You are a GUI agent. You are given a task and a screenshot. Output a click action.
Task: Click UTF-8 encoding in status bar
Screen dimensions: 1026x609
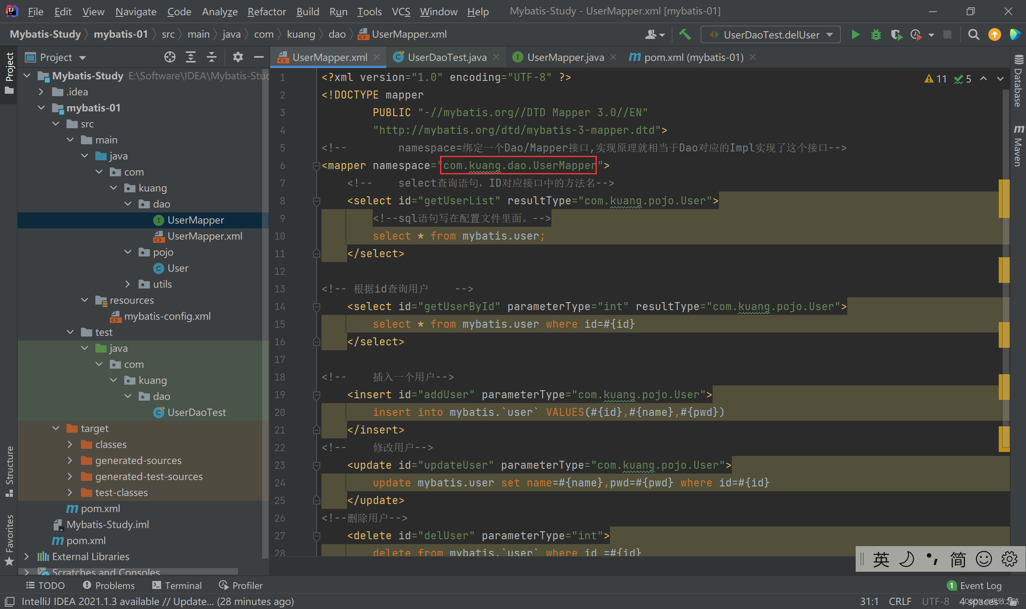point(935,602)
